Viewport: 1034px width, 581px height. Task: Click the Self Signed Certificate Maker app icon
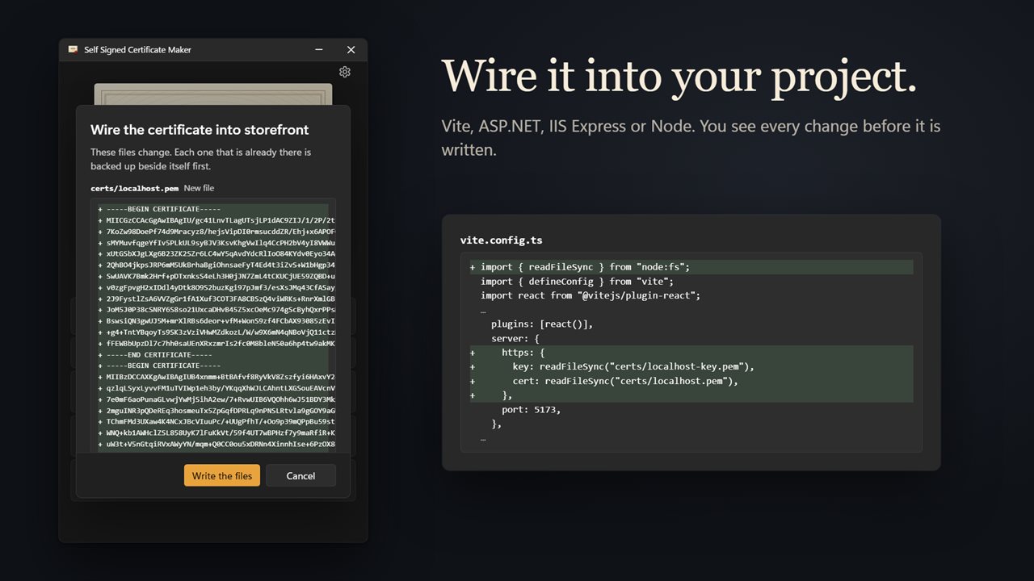(x=73, y=49)
